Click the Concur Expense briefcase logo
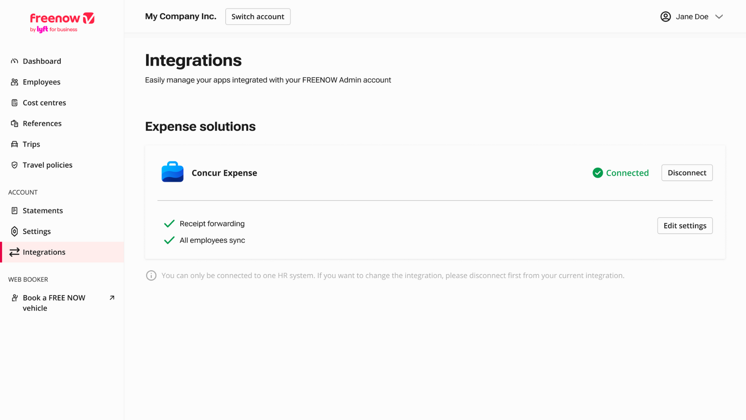This screenshot has height=420, width=746. [173, 171]
